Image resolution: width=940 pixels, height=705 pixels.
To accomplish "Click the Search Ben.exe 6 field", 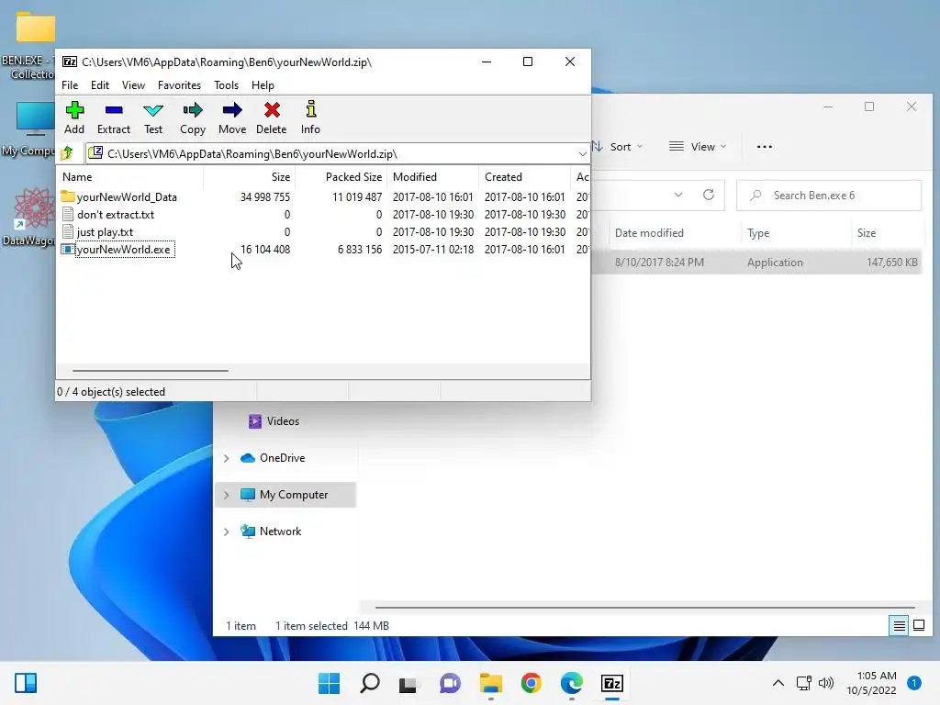I will click(829, 196).
